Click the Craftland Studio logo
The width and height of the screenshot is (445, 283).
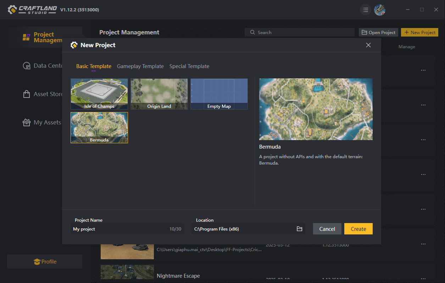tap(32, 10)
